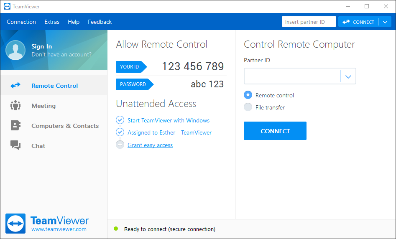
Task: Click the Meeting people icon
Action: pos(15,106)
